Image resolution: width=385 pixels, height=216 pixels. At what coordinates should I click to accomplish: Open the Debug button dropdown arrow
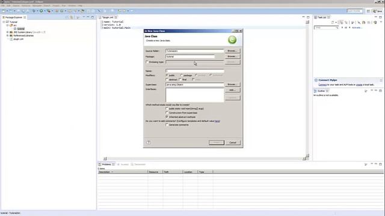point(37,11)
